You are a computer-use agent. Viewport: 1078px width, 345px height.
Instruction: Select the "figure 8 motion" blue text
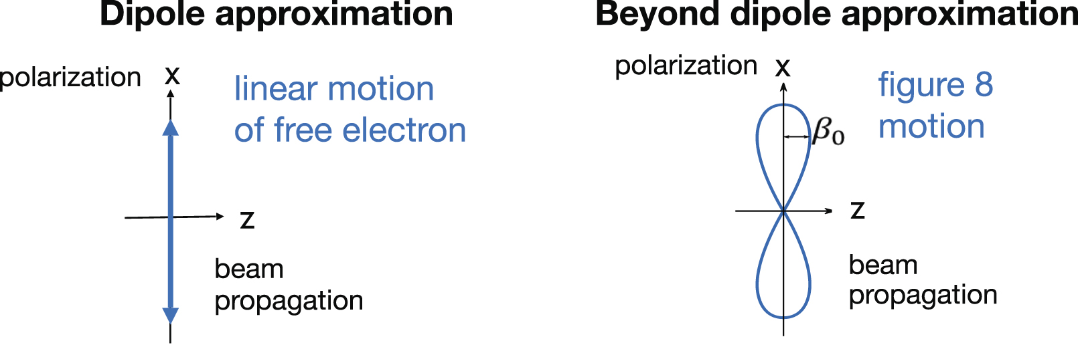(x=935, y=105)
